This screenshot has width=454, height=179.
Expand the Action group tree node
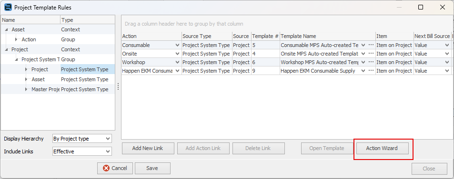coord(17,39)
